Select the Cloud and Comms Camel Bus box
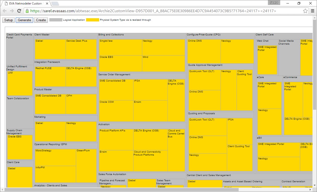 pyautogui.click(x=176, y=150)
